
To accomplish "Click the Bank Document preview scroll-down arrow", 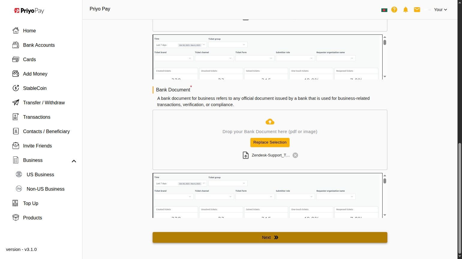I will pyautogui.click(x=385, y=215).
